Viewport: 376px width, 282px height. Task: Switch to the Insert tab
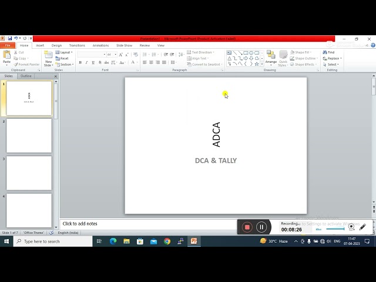pyautogui.click(x=40, y=45)
